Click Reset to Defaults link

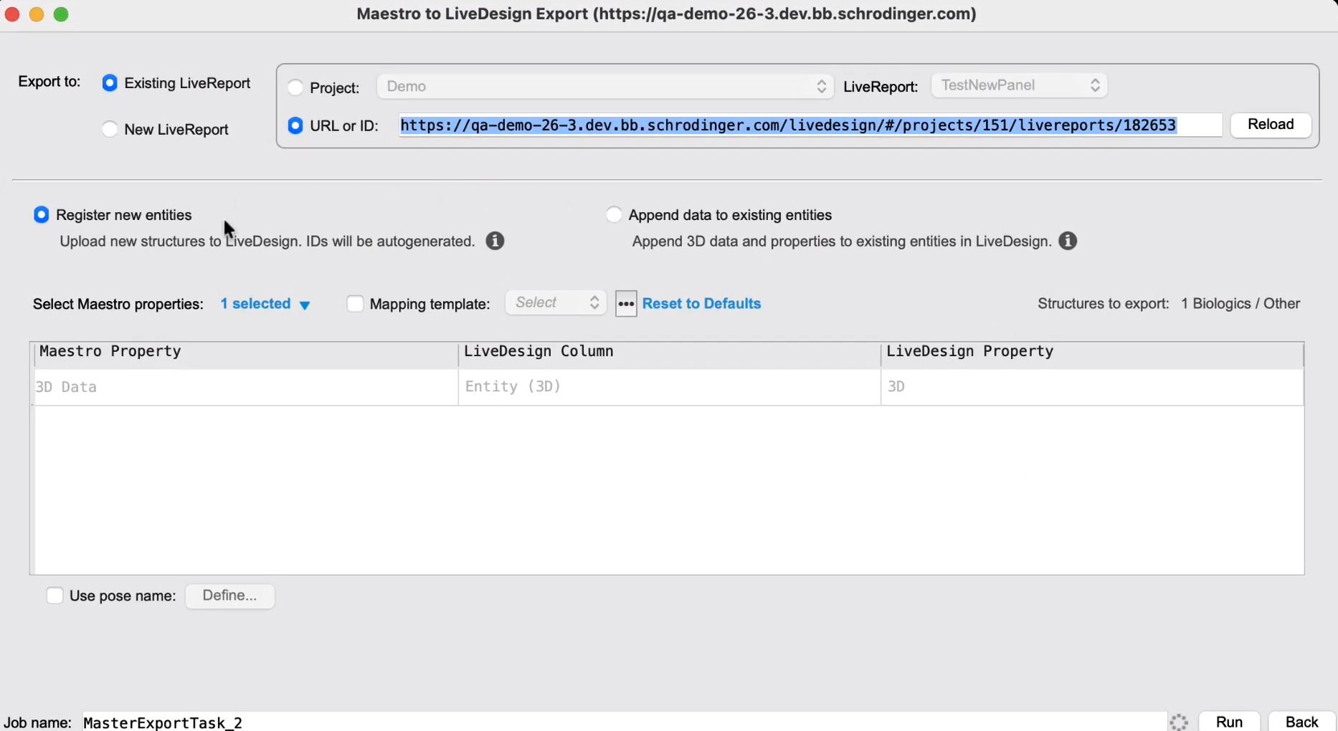pos(701,304)
